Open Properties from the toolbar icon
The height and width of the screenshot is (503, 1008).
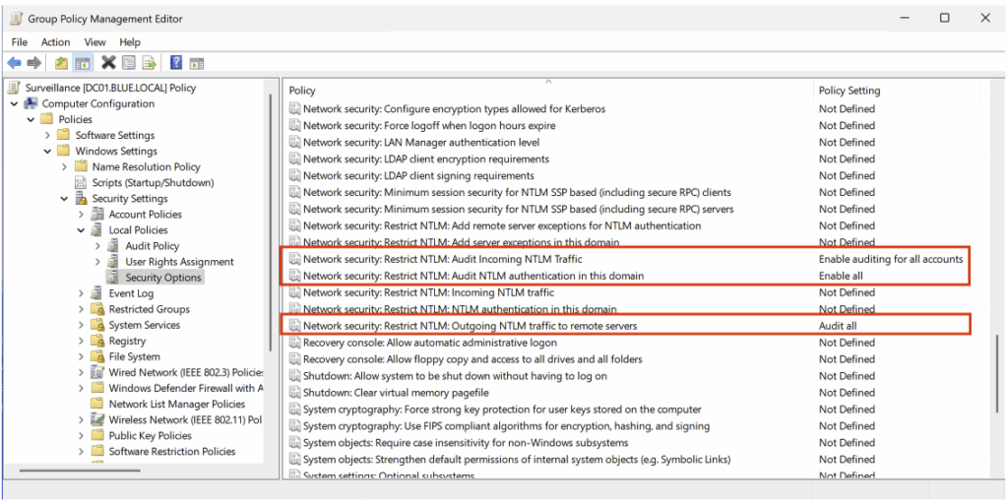pyautogui.click(x=129, y=63)
